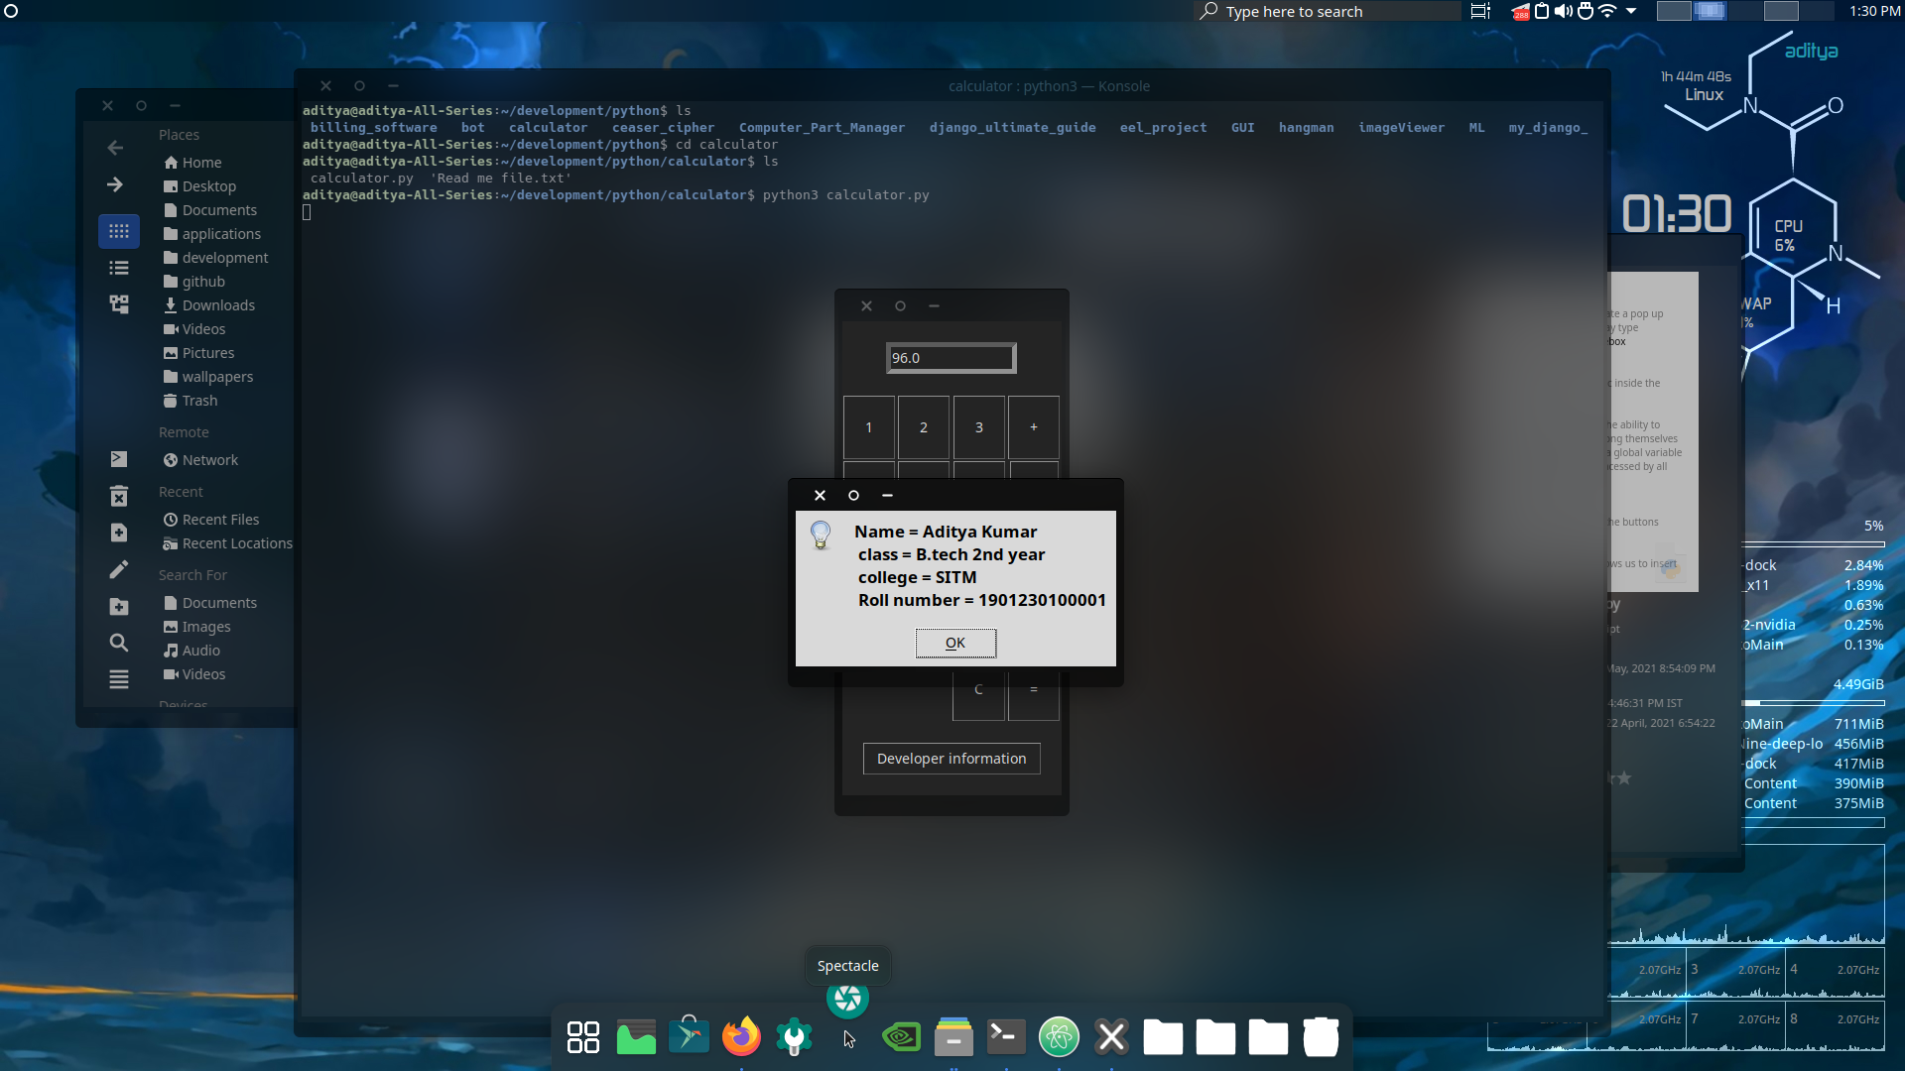Open the application grid launcher
The height and width of the screenshot is (1071, 1905).
click(583, 1037)
